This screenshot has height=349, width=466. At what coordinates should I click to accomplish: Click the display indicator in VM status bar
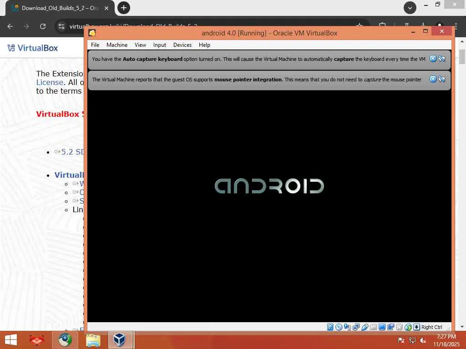pos(382,327)
